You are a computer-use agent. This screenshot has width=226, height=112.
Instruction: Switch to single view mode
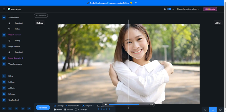pyautogui.click(x=205, y=110)
